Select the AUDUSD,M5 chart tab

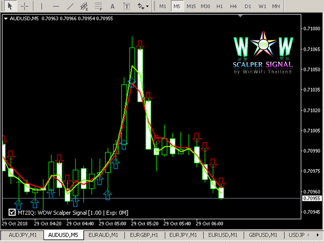[63, 235]
